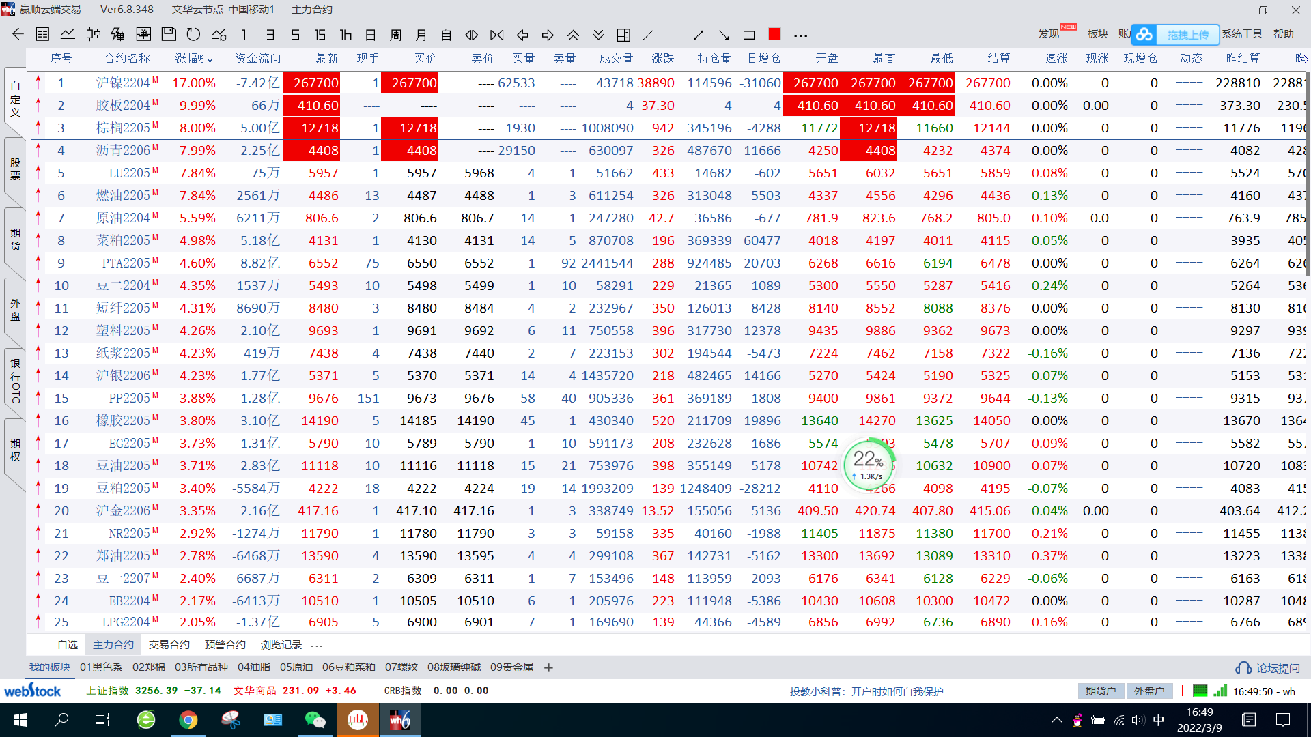Click the refresh circular arrow icon
Image resolution: width=1311 pixels, height=737 pixels.
(194, 35)
